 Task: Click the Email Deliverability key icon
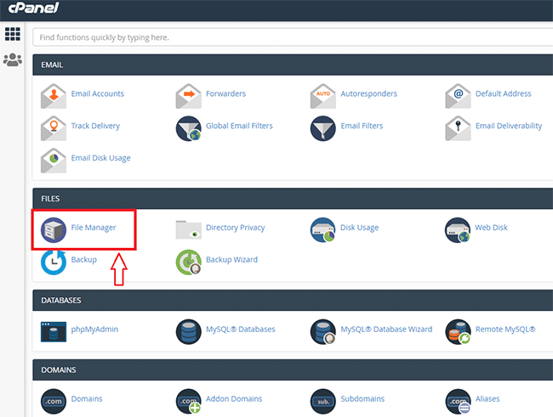458,128
